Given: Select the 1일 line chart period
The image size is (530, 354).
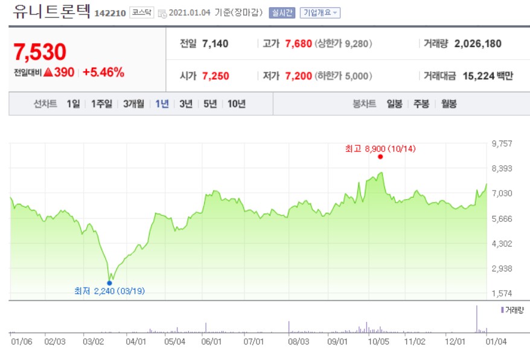Looking at the screenshot, I should 74,104.
